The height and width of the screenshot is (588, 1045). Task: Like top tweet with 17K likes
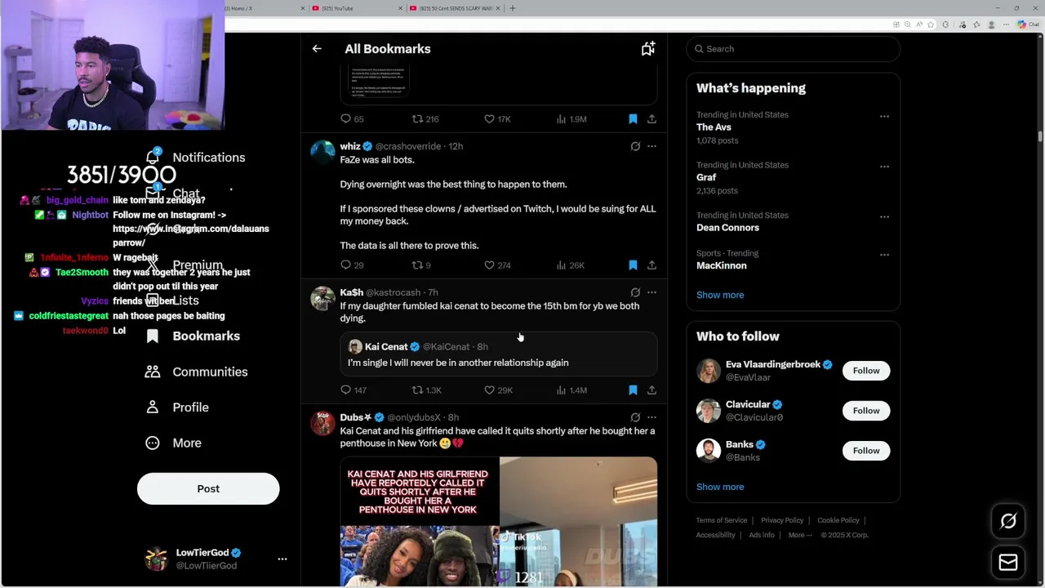click(x=497, y=119)
